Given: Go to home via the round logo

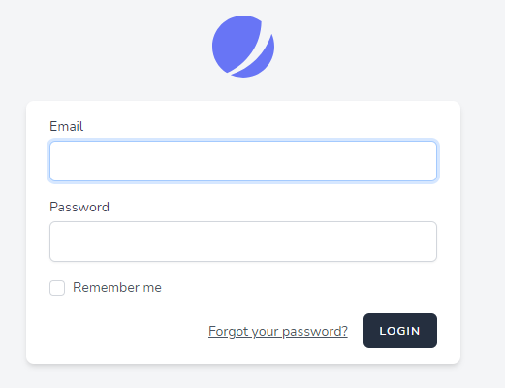Looking at the screenshot, I should (243, 47).
